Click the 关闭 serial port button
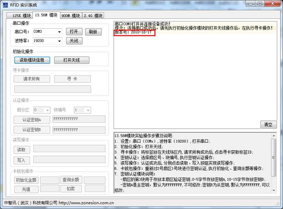Viewport: 283px width, 209px height. coord(74,41)
